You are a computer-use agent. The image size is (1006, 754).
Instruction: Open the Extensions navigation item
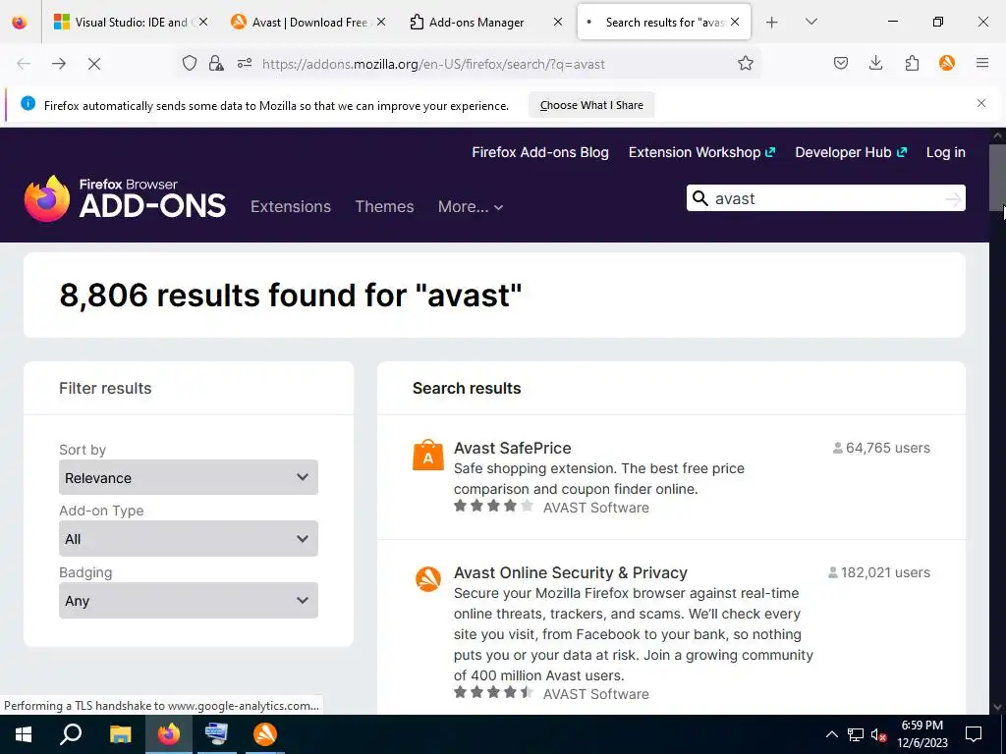[291, 206]
